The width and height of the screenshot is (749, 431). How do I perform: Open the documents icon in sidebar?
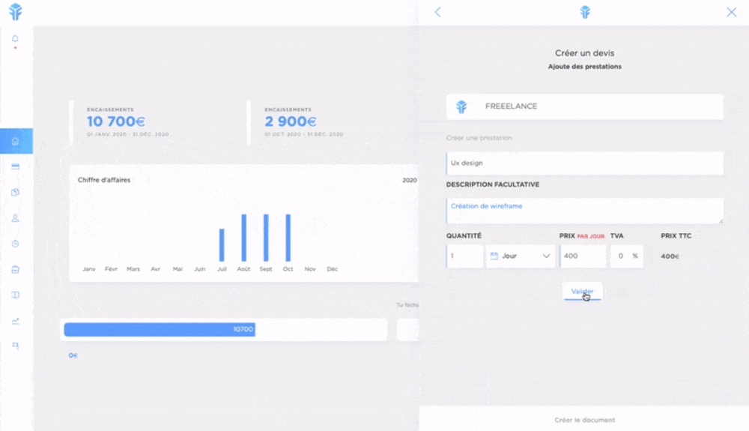tap(15, 193)
